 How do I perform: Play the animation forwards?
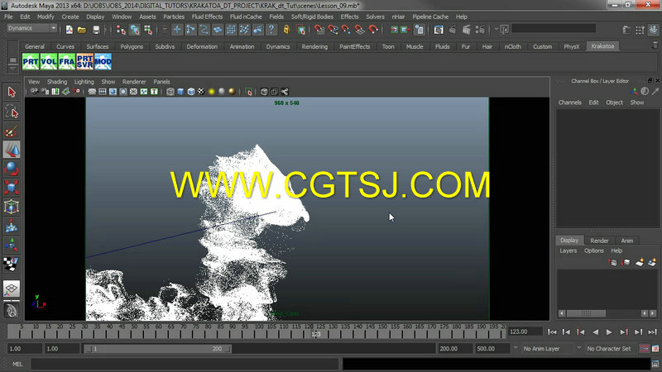(609, 332)
